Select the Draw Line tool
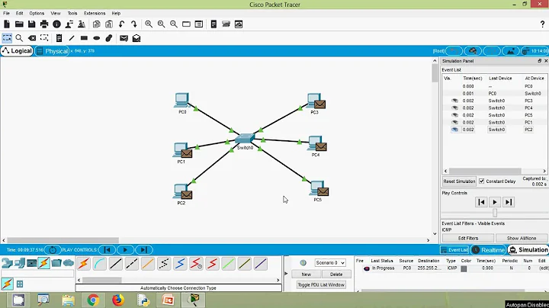The width and height of the screenshot is (549, 308). [72, 38]
